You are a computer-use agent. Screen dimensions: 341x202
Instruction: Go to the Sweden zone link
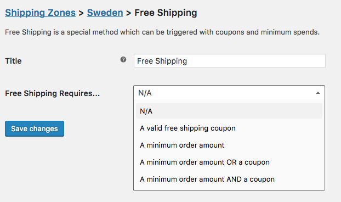(x=105, y=13)
